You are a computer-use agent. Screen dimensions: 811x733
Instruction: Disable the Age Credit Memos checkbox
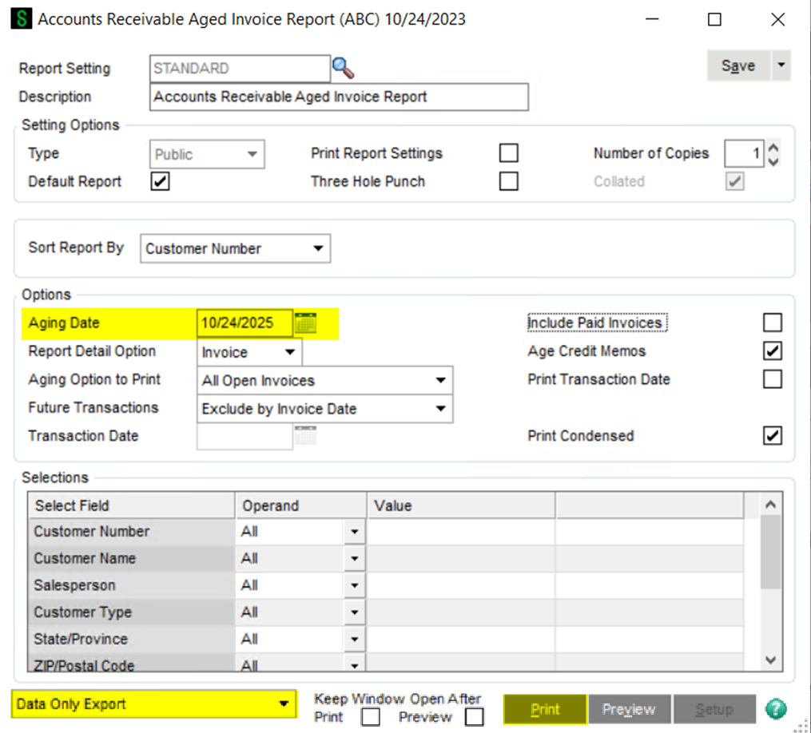772,351
